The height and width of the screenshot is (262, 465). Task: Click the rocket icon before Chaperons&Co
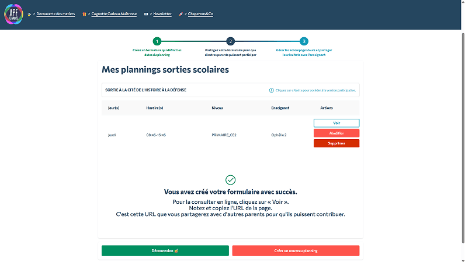181,14
